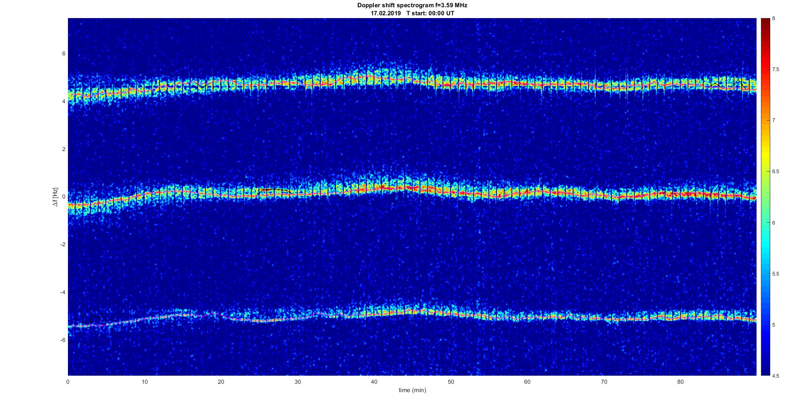Click the x-axis label 'time (min)'

tap(412, 390)
